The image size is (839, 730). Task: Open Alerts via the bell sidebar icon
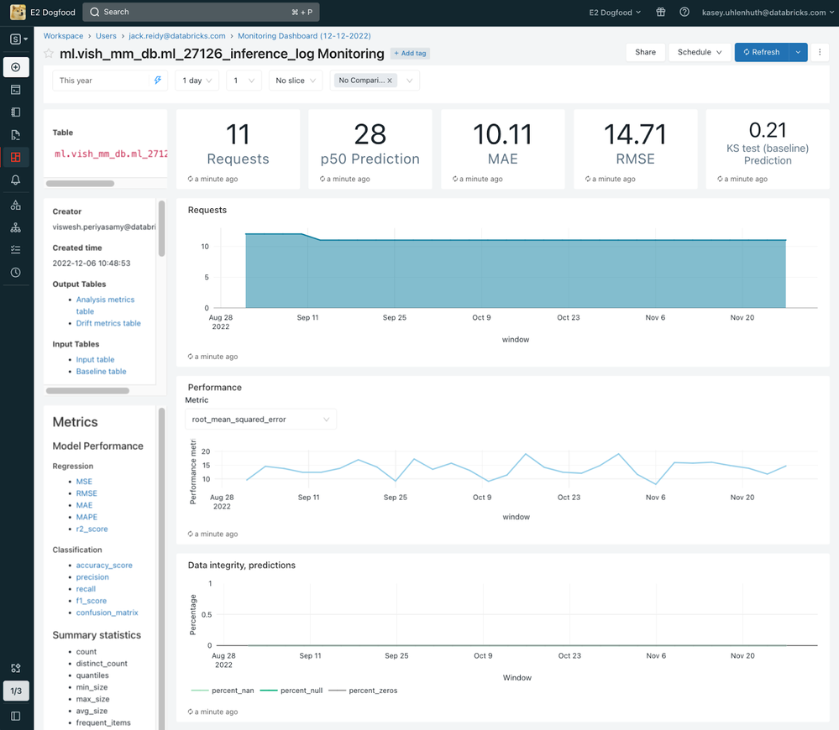coord(16,180)
